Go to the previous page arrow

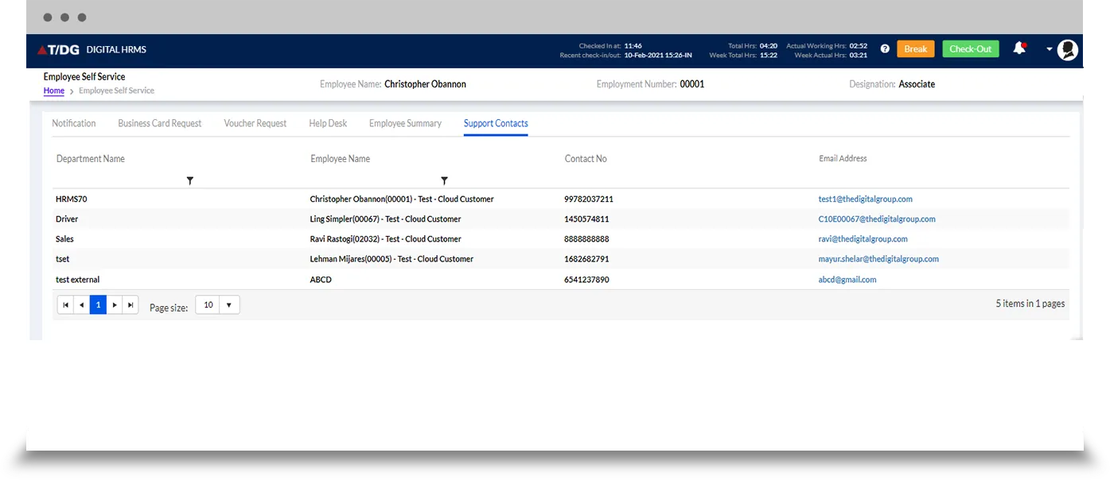coord(81,305)
